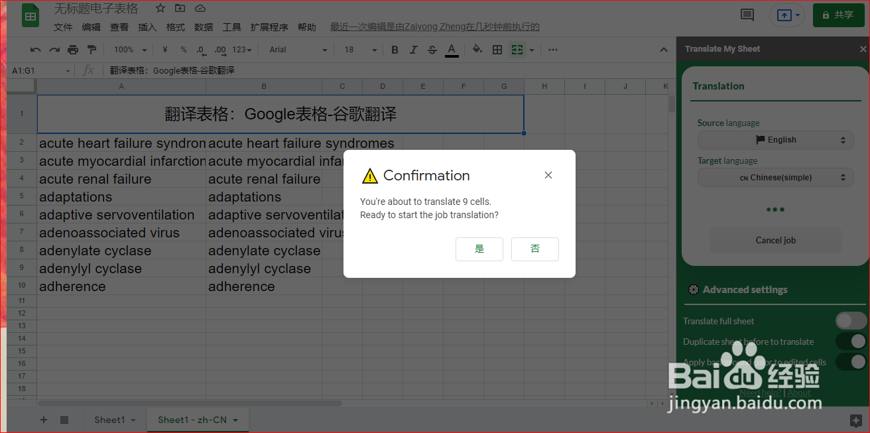Click the Cancel job button
Image resolution: width=870 pixels, height=433 pixels.
(775, 241)
